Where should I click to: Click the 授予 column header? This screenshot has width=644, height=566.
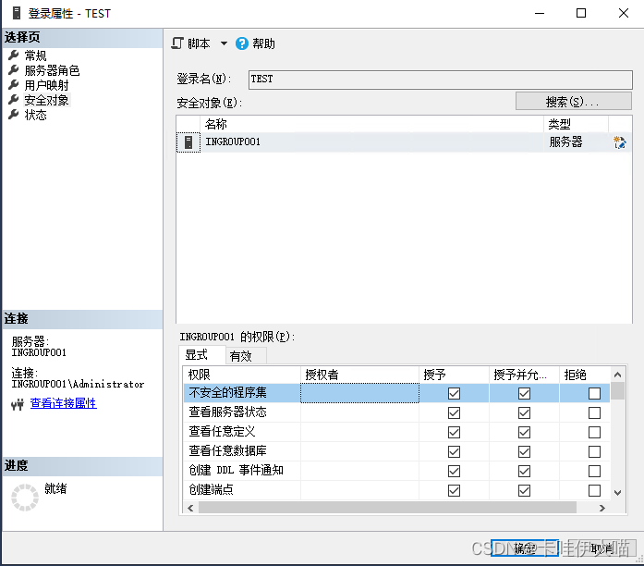[x=454, y=375]
